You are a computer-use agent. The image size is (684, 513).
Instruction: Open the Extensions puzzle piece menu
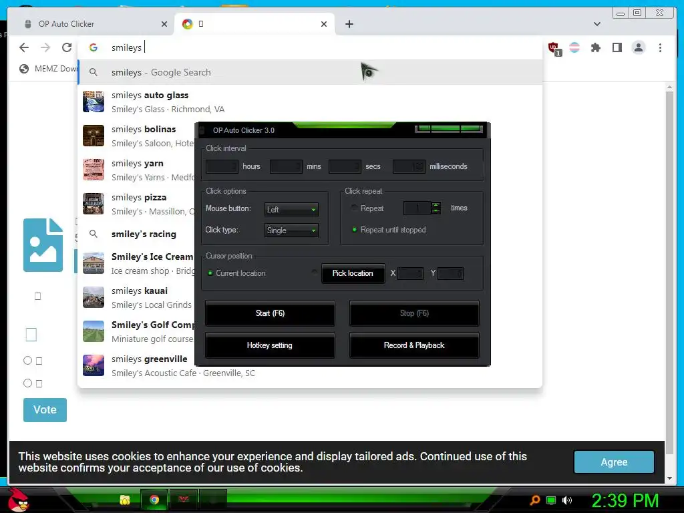pos(595,47)
